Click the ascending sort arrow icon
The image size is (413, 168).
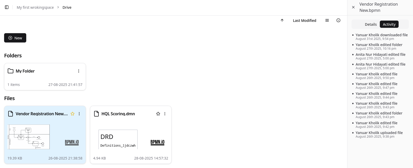(282, 20)
